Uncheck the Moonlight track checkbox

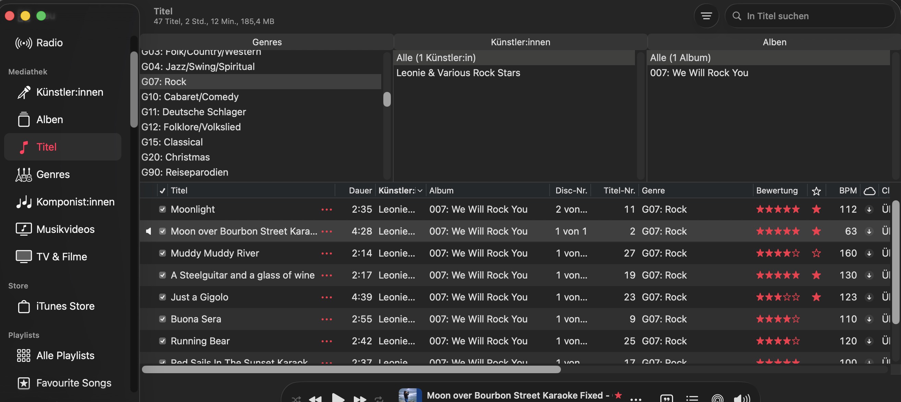(162, 210)
